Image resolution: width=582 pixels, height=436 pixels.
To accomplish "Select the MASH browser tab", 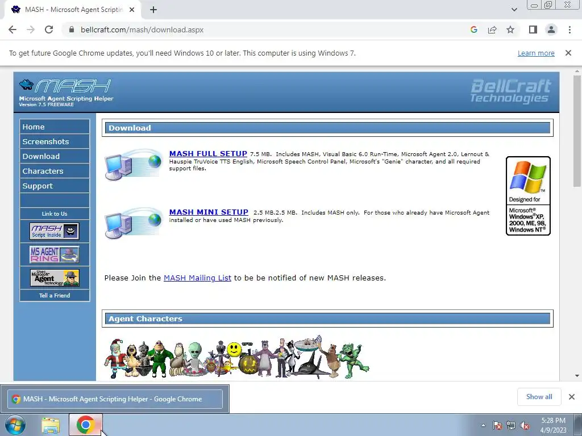I will 72,10.
